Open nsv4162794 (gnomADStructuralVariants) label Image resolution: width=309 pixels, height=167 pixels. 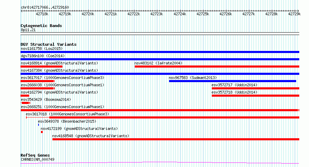59,92
